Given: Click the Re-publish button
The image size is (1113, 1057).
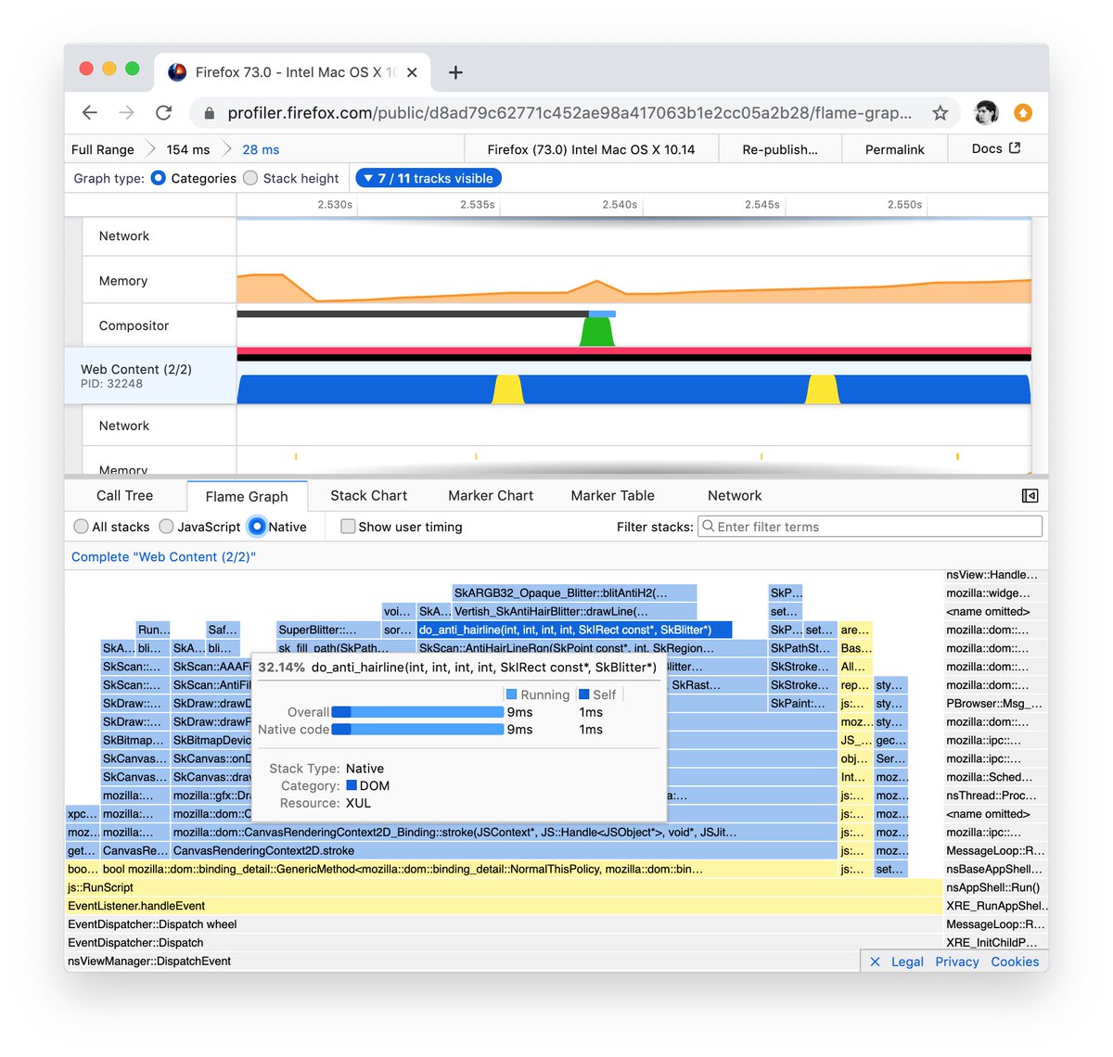Looking at the screenshot, I should [x=780, y=149].
